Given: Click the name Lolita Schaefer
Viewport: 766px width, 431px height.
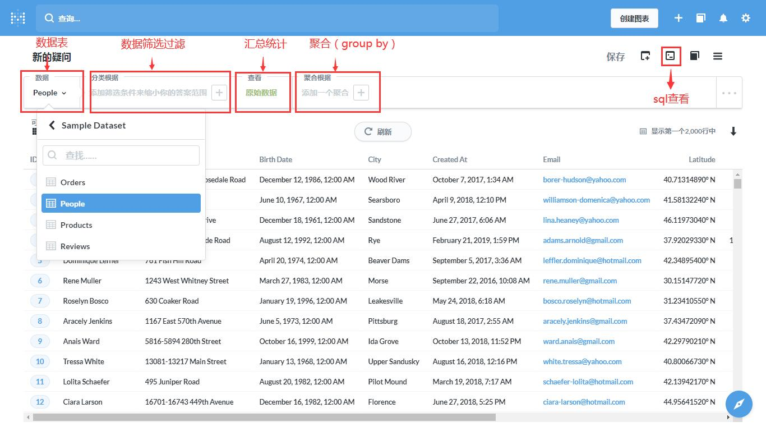Looking at the screenshot, I should pos(86,382).
